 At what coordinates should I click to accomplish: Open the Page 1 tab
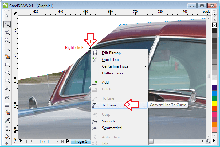coord(81,141)
